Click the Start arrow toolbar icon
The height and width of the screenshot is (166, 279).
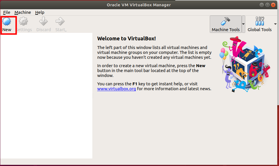pyautogui.click(x=60, y=21)
